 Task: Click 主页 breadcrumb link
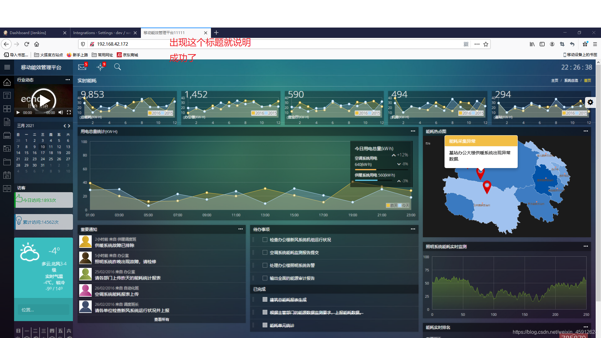pyautogui.click(x=555, y=80)
